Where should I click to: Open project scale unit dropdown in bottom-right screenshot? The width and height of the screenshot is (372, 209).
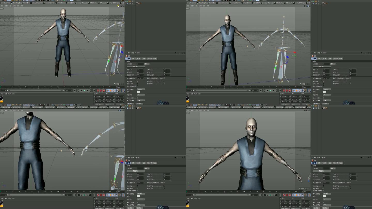[x=333, y=168]
